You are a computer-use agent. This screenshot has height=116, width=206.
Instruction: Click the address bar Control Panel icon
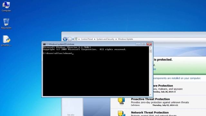(x=76, y=39)
